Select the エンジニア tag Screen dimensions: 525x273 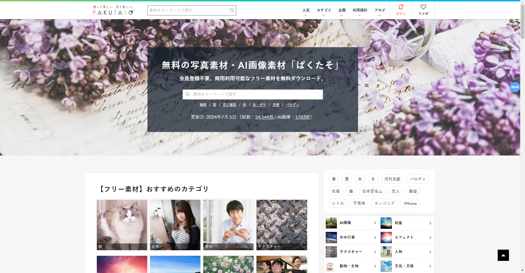pyautogui.click(x=385, y=203)
